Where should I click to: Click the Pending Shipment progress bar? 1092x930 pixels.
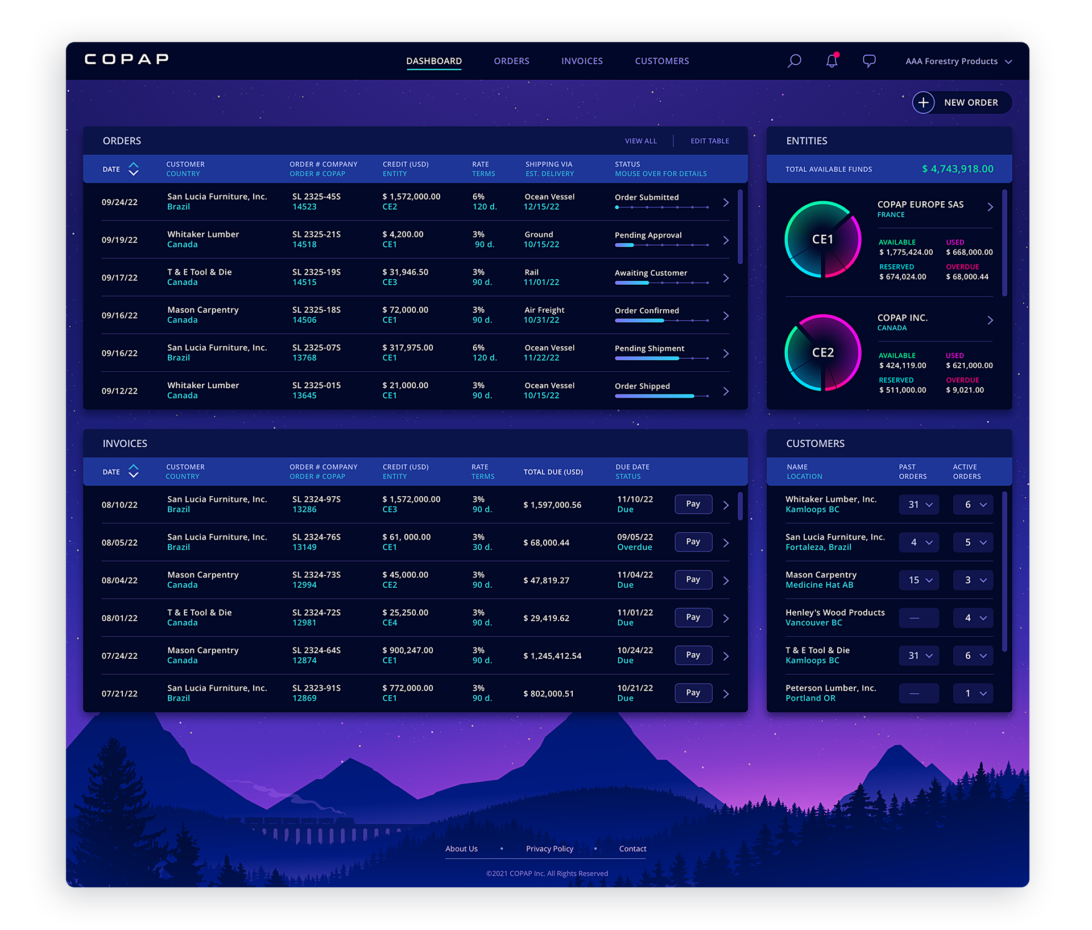pos(661,359)
